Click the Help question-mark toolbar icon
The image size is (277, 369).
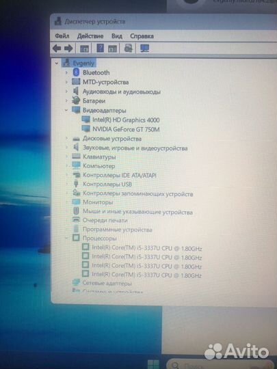coord(100,49)
